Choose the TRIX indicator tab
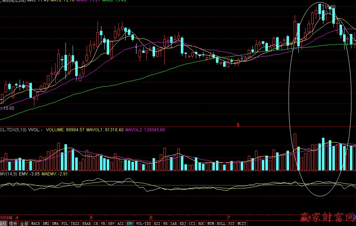356x226 pixels. [75, 223]
